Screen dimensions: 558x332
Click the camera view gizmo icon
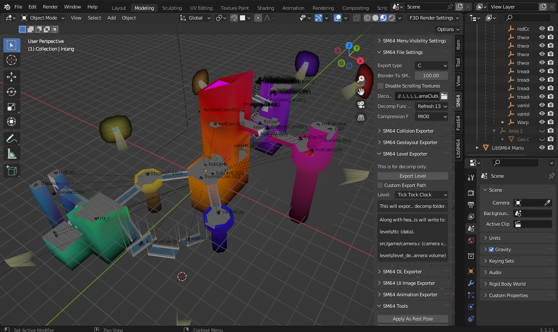point(361,105)
